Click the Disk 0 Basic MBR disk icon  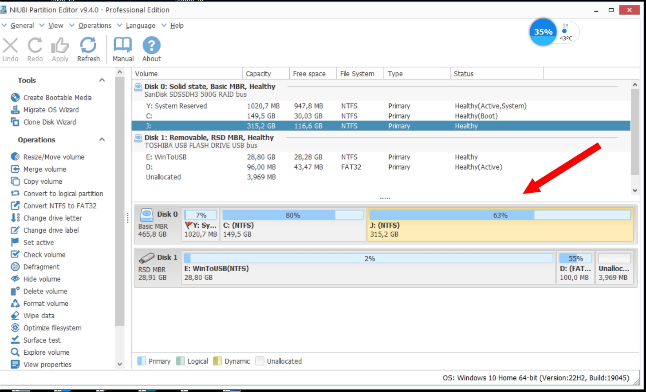(146, 215)
